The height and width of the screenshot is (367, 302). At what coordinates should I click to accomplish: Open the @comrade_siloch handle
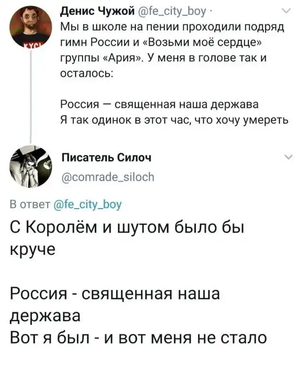pos(108,176)
